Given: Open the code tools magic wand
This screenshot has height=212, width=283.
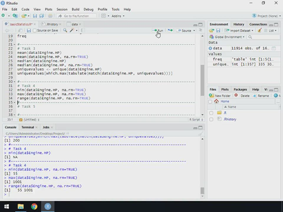Looking at the screenshot, I should point(72,30).
